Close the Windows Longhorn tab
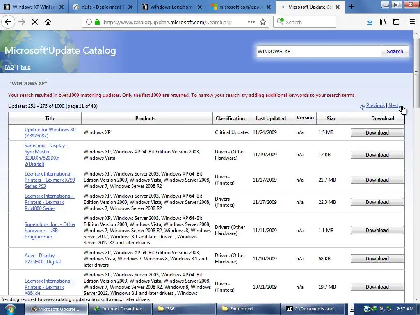 (200, 7)
